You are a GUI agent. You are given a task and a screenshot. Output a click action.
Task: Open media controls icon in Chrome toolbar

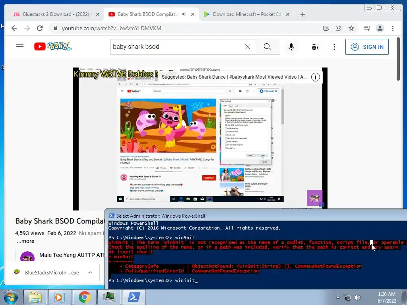(x=367, y=28)
